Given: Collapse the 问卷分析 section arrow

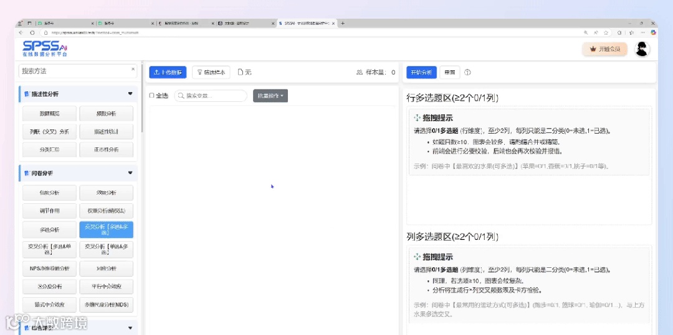Looking at the screenshot, I should coord(130,173).
